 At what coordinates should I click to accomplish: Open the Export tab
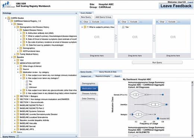point(117,76)
